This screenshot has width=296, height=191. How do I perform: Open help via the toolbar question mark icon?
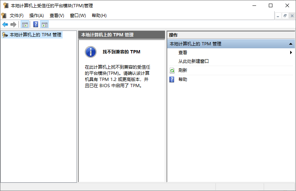(x=36, y=24)
